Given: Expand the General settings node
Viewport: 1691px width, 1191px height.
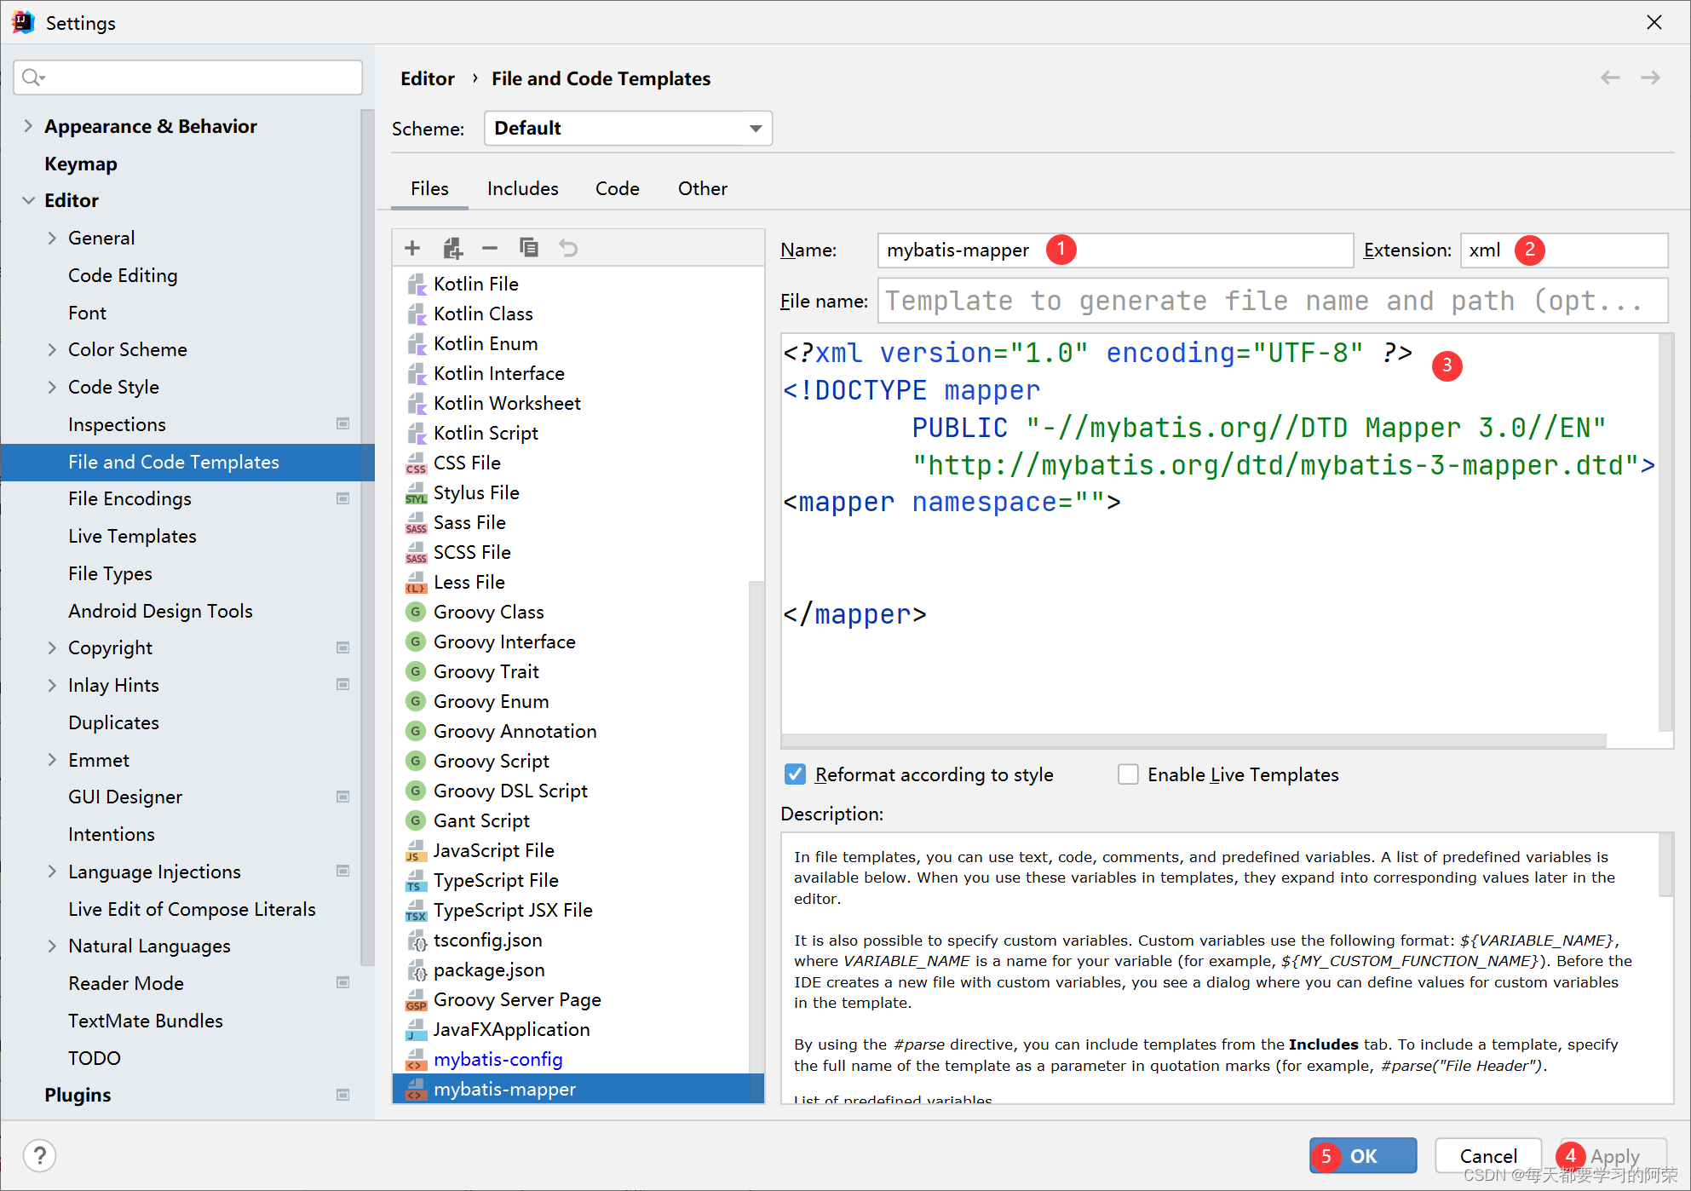Looking at the screenshot, I should pyautogui.click(x=52, y=238).
